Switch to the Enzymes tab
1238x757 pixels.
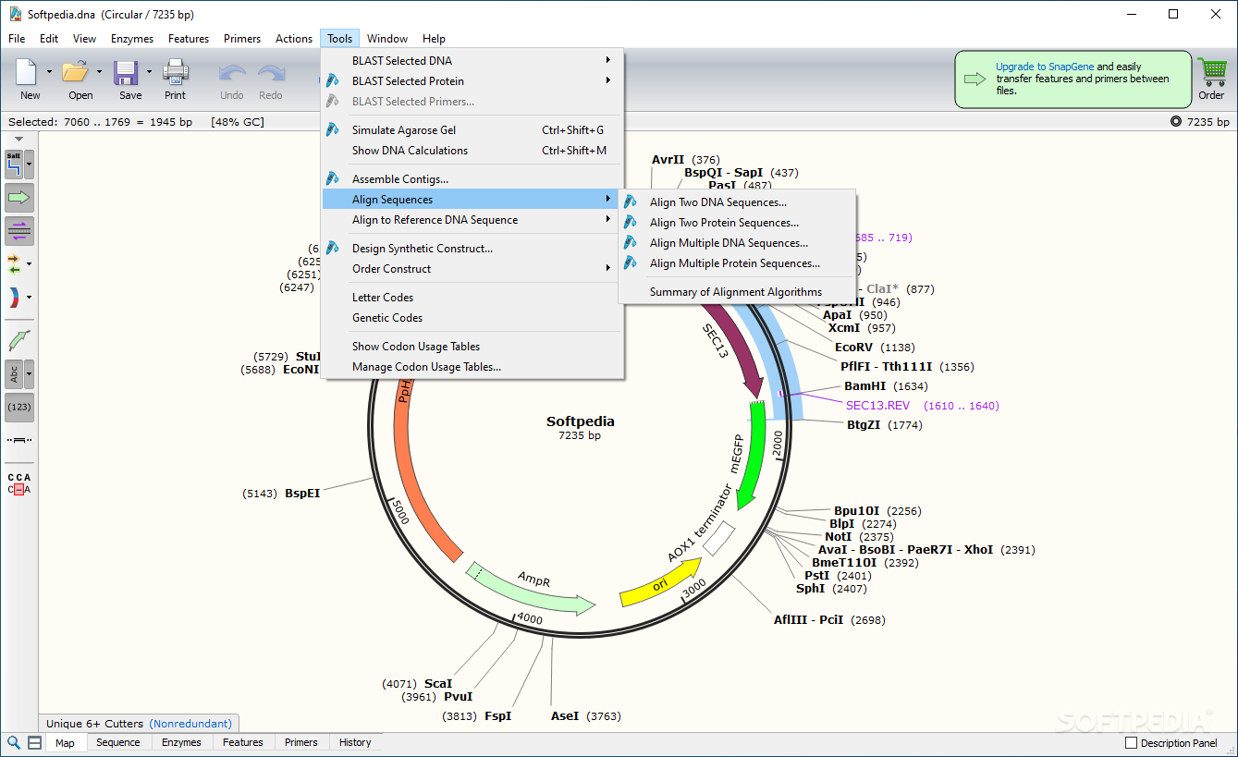[181, 742]
